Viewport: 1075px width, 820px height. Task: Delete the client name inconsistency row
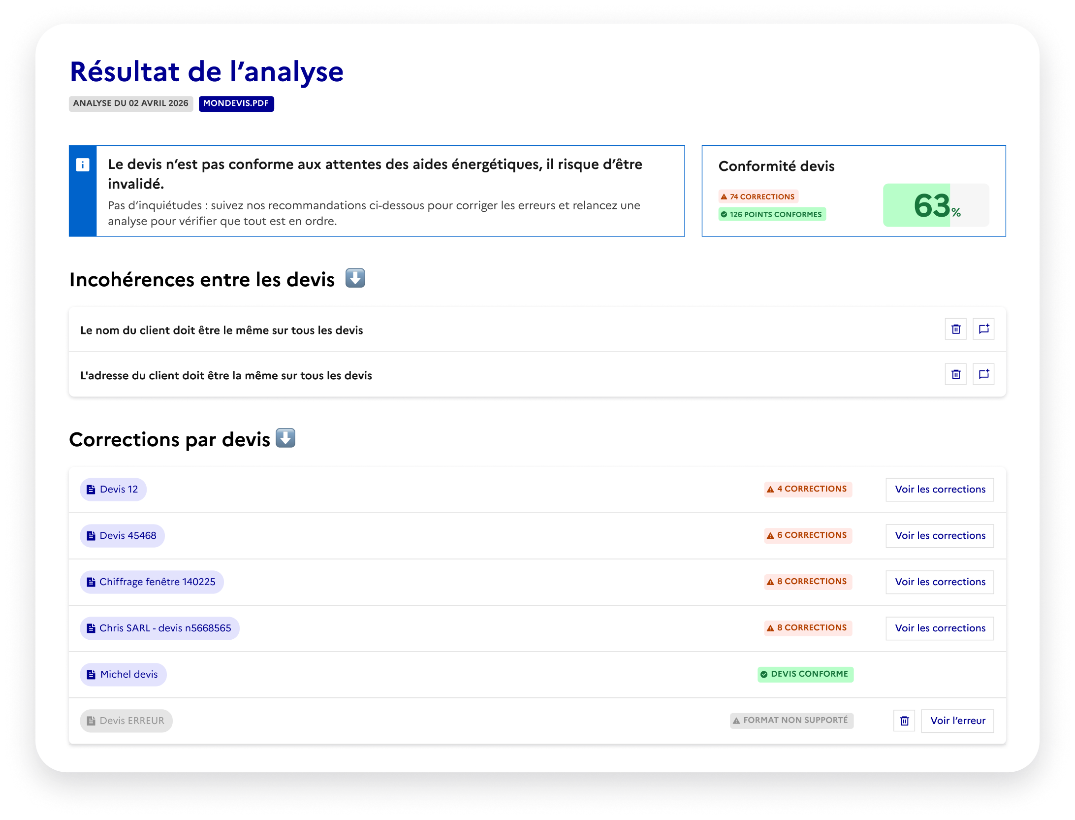click(955, 329)
